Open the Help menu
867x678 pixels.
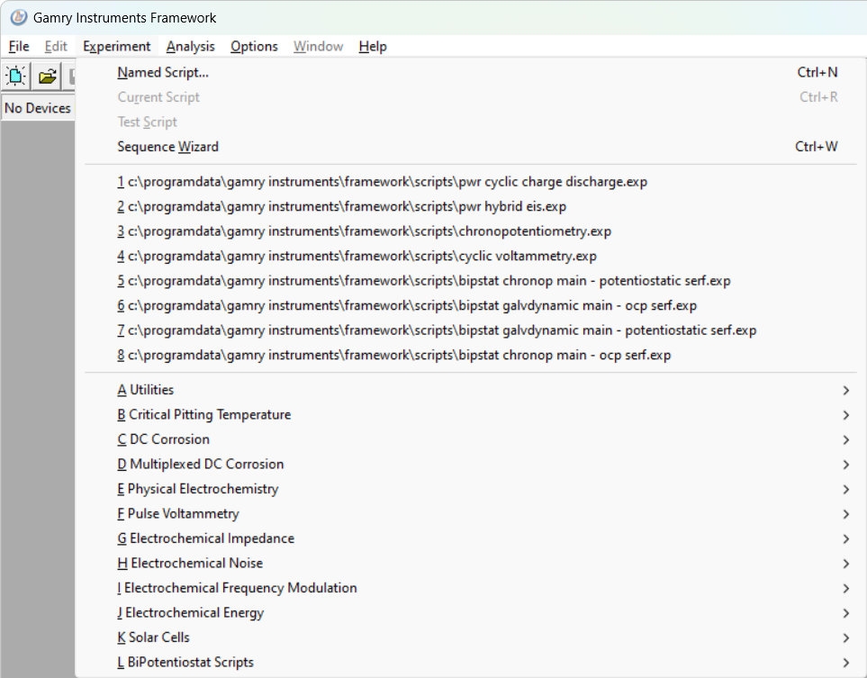click(x=373, y=47)
